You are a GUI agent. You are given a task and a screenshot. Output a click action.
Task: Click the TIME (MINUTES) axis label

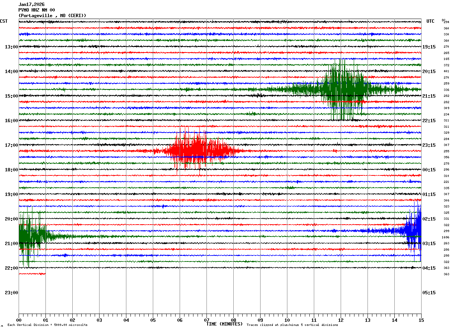[224, 324]
